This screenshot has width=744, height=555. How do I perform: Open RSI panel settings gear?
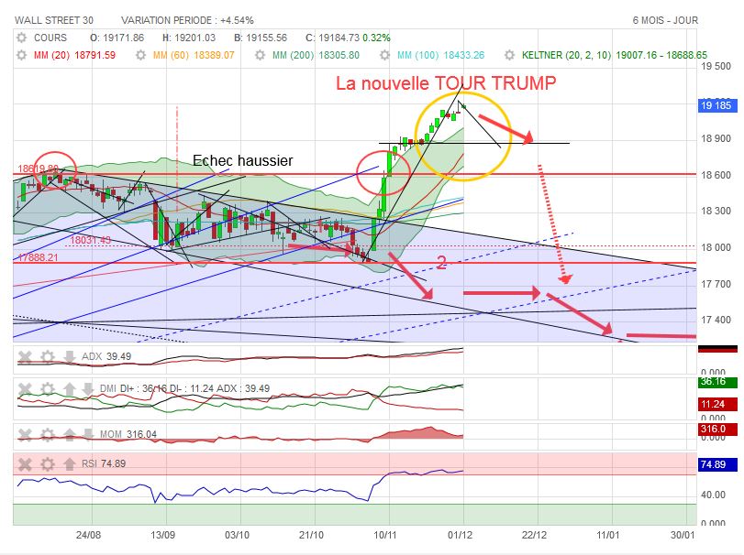pos(48,464)
